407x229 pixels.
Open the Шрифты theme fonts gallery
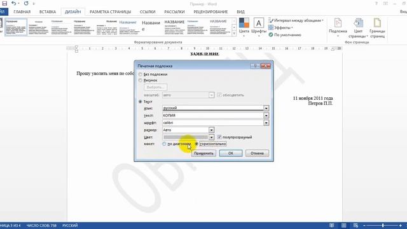tap(259, 27)
